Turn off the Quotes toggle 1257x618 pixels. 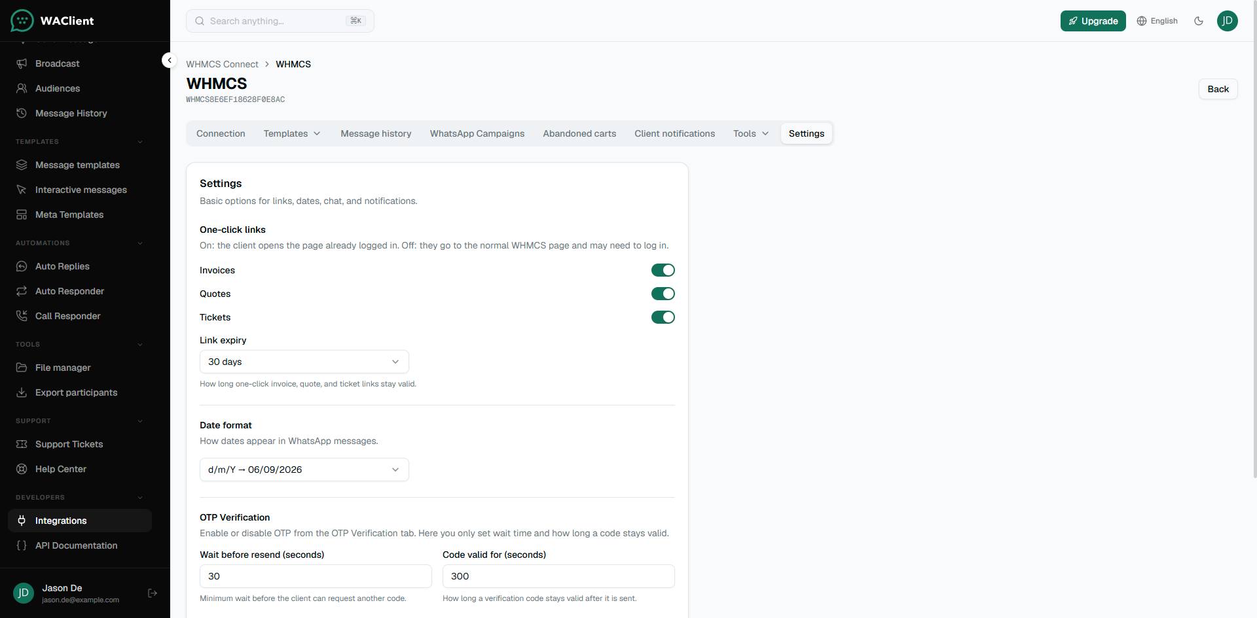(x=663, y=294)
